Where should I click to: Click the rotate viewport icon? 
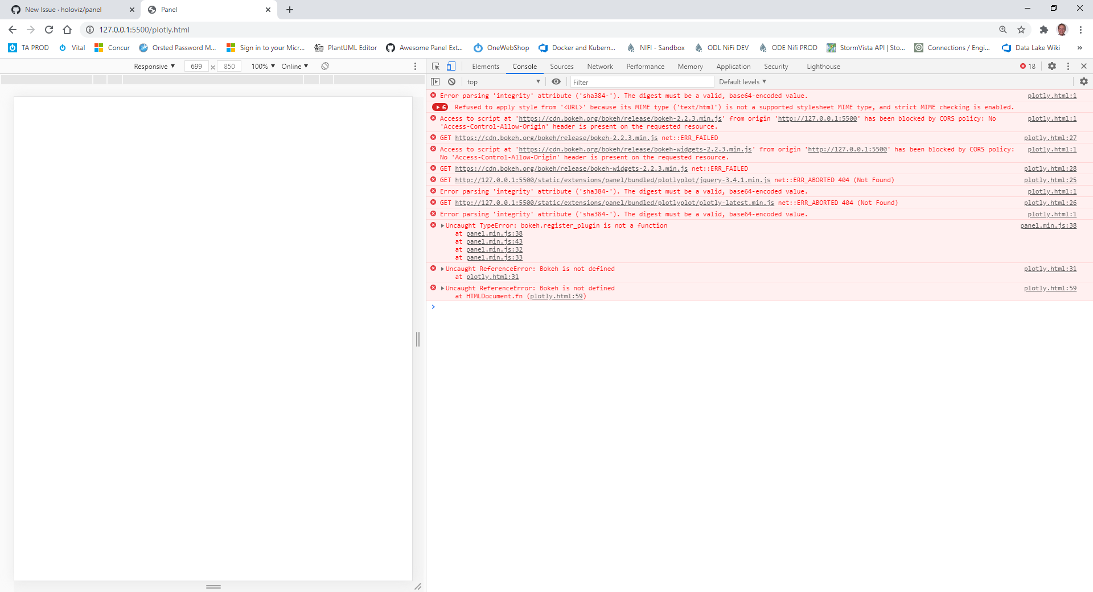click(325, 66)
